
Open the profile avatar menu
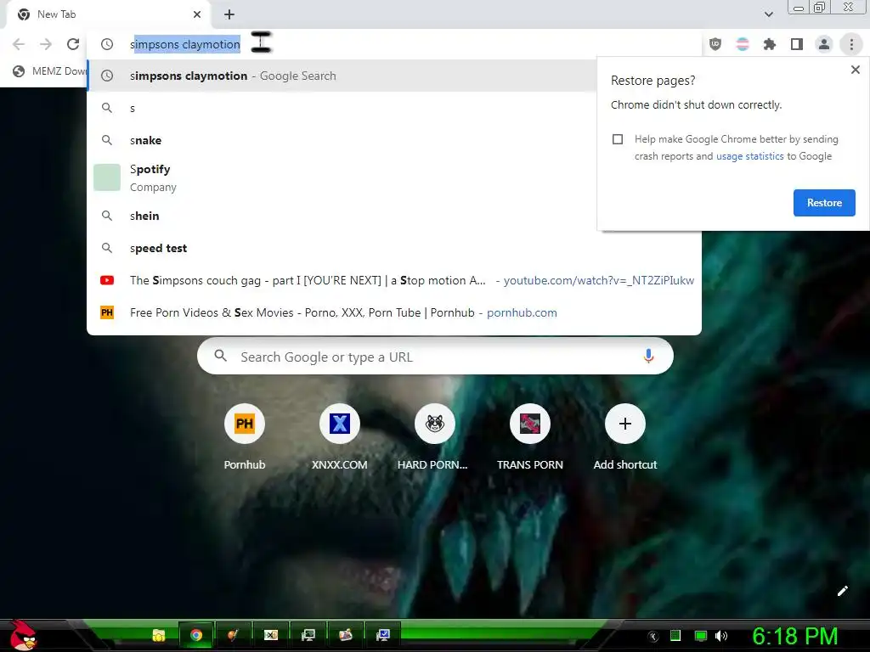(824, 44)
